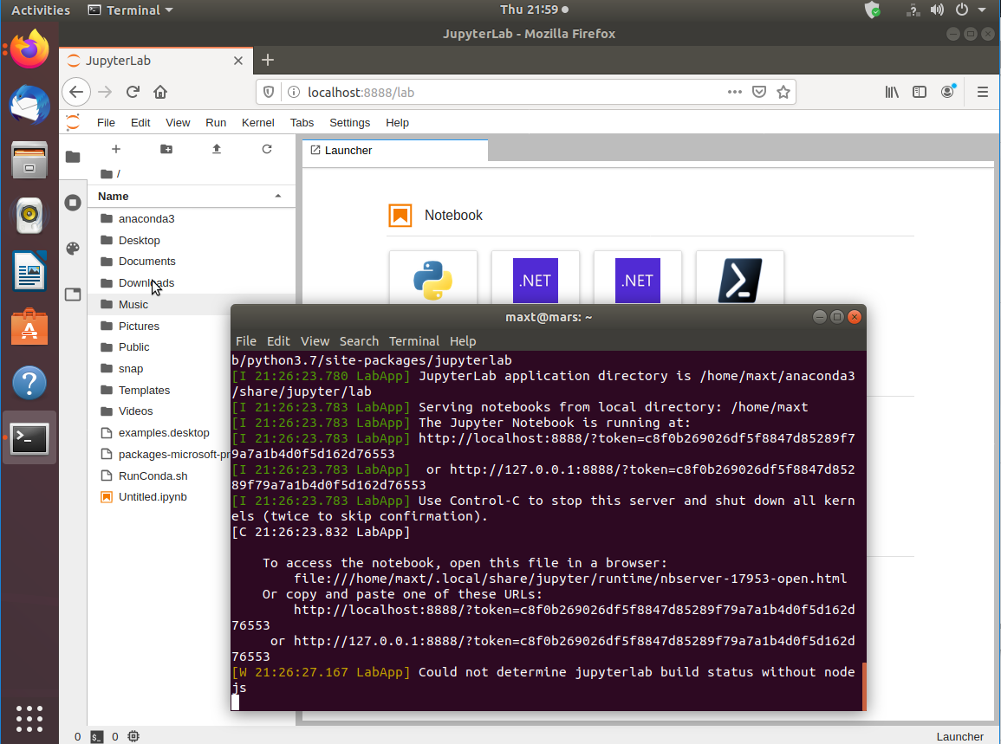Open Firefox account icon
Viewport: 1001px width, 744px height.
click(947, 92)
